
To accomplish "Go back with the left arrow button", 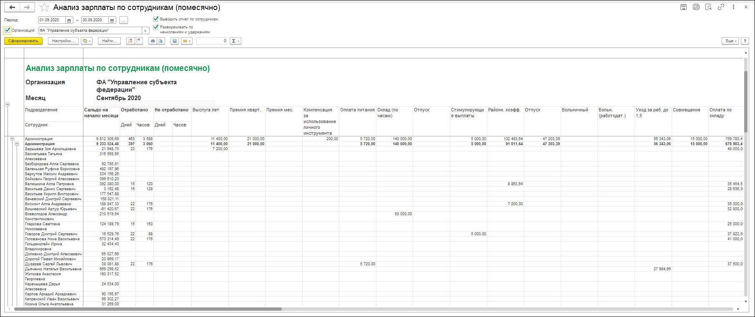I will click(12, 8).
